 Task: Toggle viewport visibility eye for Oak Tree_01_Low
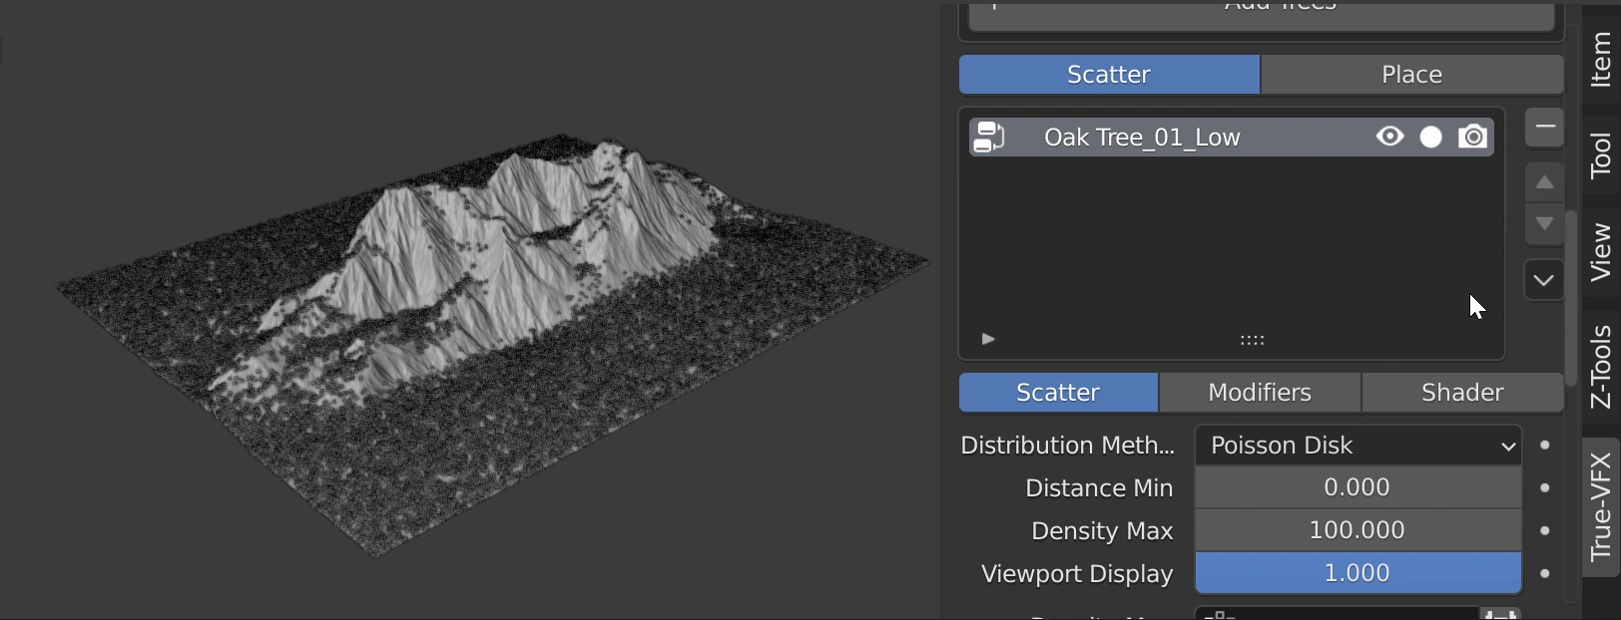pos(1389,137)
